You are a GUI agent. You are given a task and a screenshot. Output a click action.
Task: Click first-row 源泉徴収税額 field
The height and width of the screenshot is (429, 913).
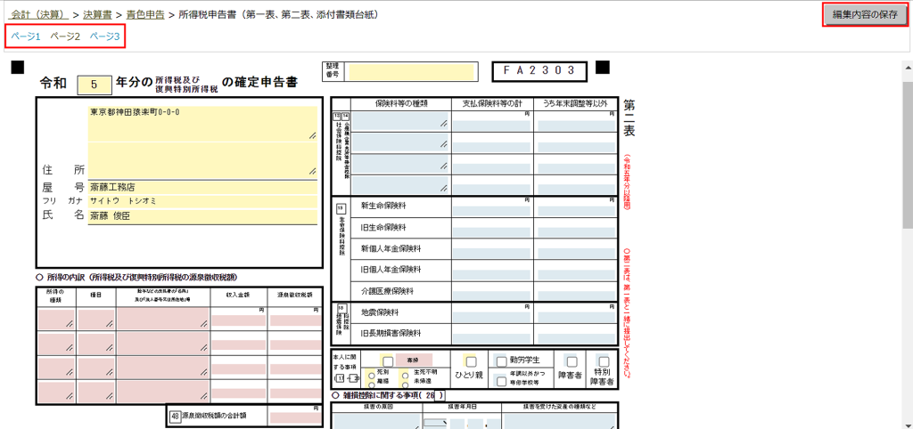pyautogui.click(x=295, y=320)
